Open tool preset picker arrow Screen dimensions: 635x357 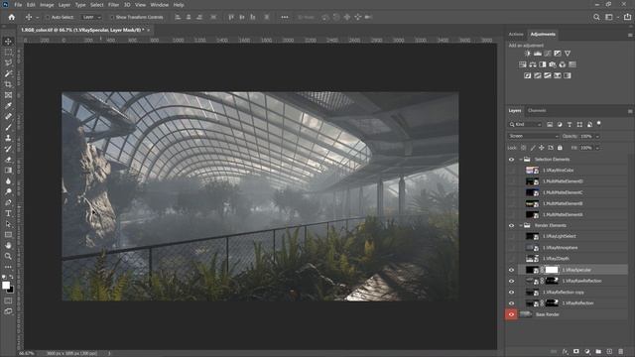[x=38, y=18]
